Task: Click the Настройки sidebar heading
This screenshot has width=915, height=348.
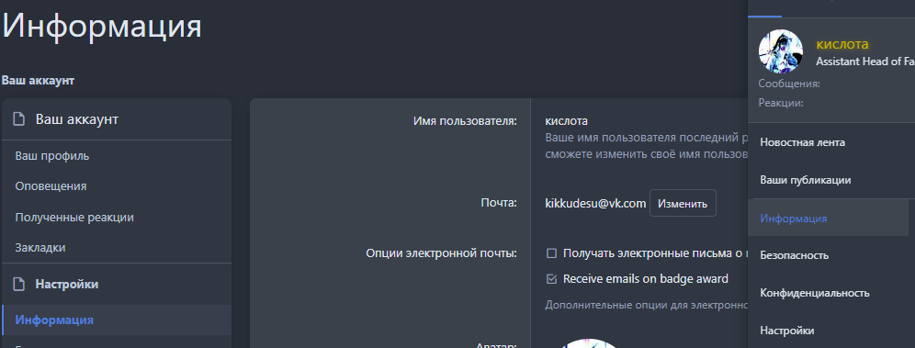Action: 66,285
